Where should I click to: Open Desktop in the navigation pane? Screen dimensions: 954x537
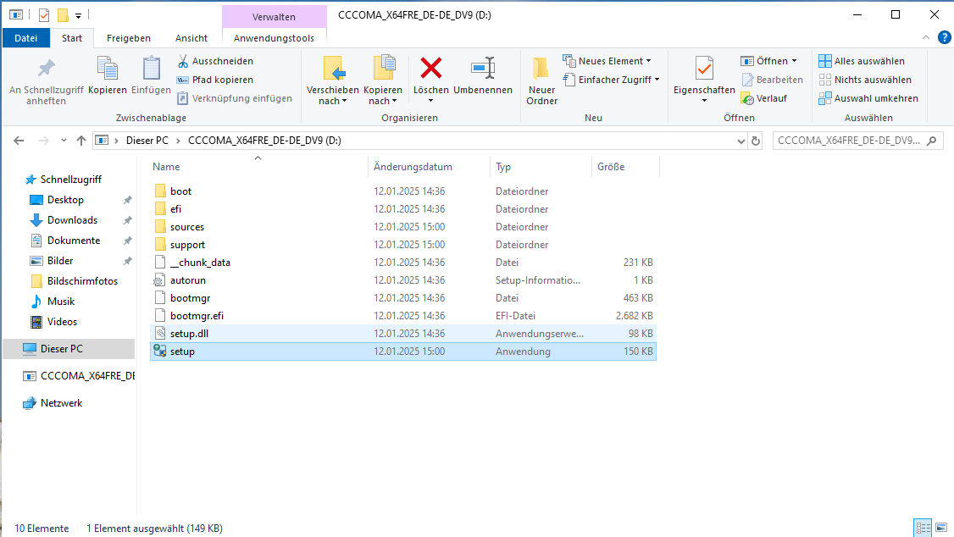coord(65,200)
